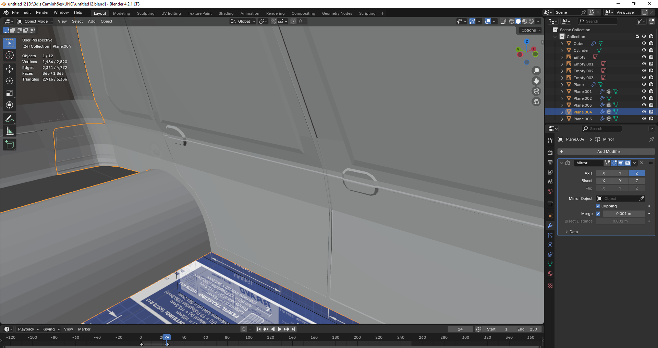Hide the Cylinder object in viewport
Viewport: 658px width, 348px height.
pyautogui.click(x=644, y=50)
